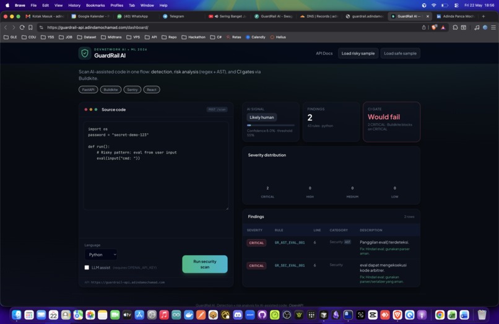Open Calendar app in the dock

click(53, 315)
